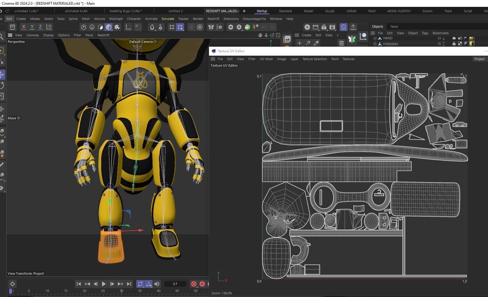
Task: Toggle Enable Snap magnet icon
Action: click(152, 27)
